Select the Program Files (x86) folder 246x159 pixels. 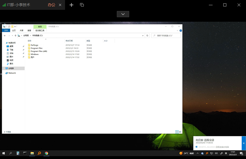pos(39,51)
